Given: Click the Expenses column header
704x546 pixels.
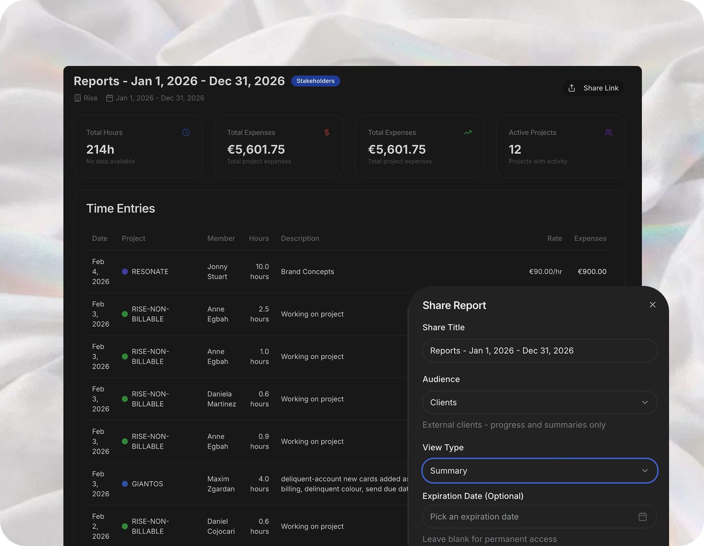Looking at the screenshot, I should [590, 238].
